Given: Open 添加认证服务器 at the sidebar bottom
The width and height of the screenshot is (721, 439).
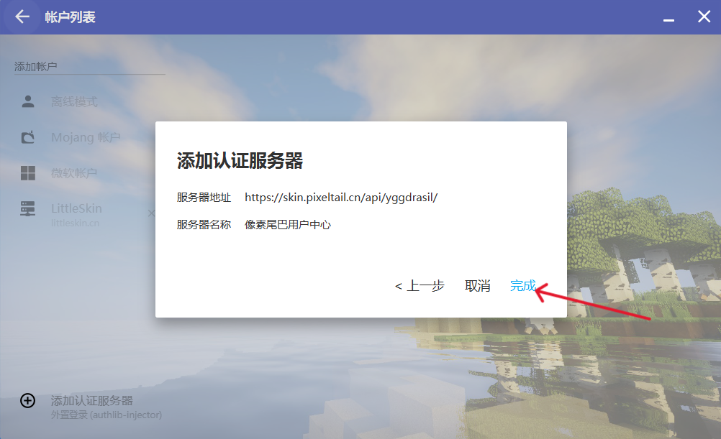Looking at the screenshot, I should [91, 401].
